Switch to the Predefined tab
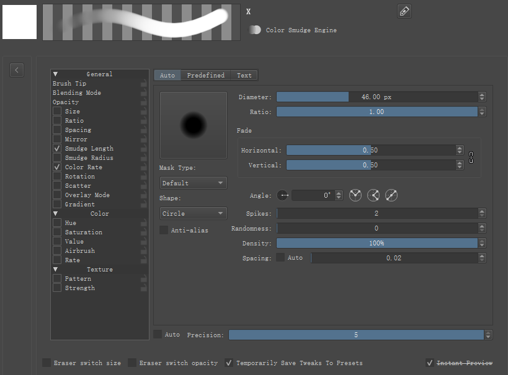This screenshot has width=508, height=375. point(205,75)
